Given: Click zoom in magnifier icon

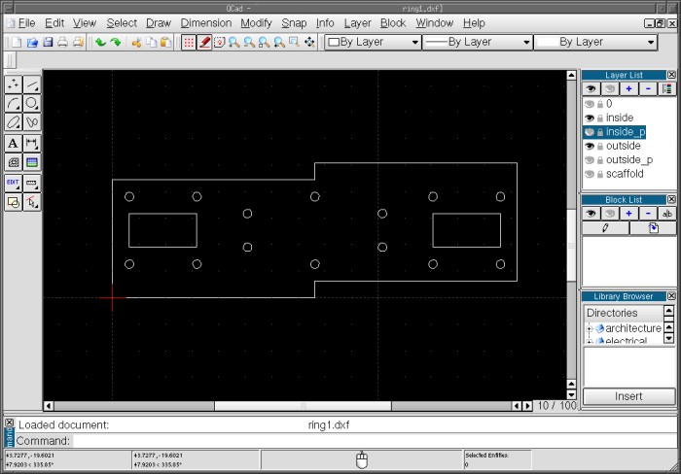Looking at the screenshot, I should 234,42.
